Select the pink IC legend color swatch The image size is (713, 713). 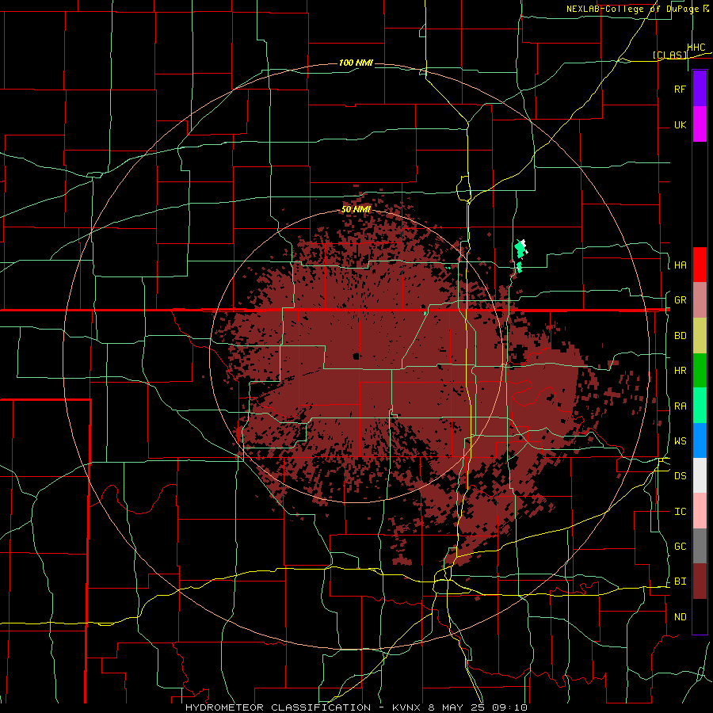pos(700,511)
